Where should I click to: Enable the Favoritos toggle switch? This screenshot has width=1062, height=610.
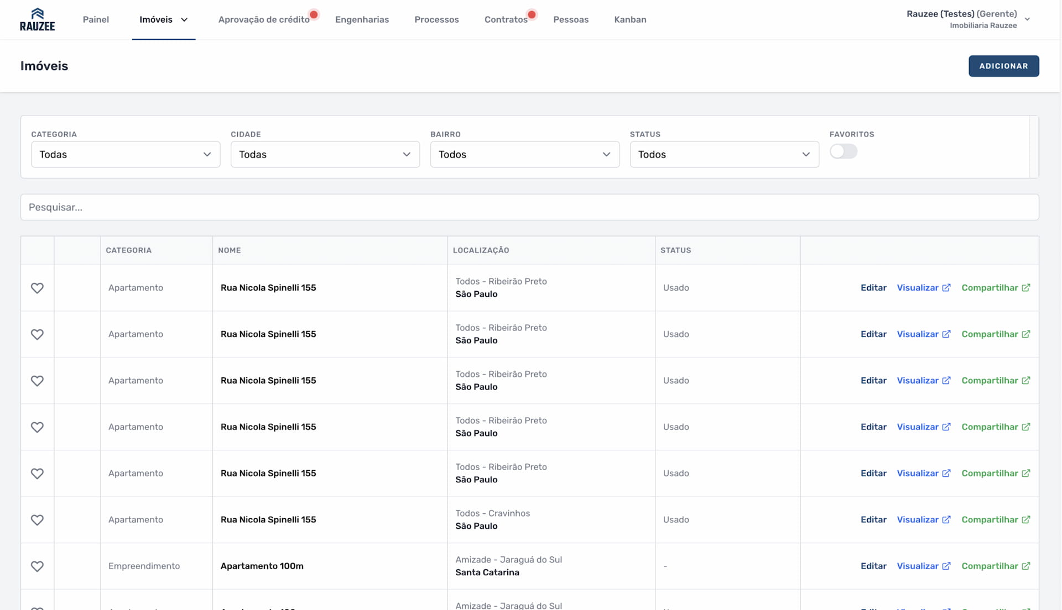tap(843, 151)
